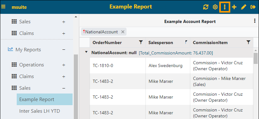Click the pencil edit icon
This screenshot has width=259, height=119.
244,7
